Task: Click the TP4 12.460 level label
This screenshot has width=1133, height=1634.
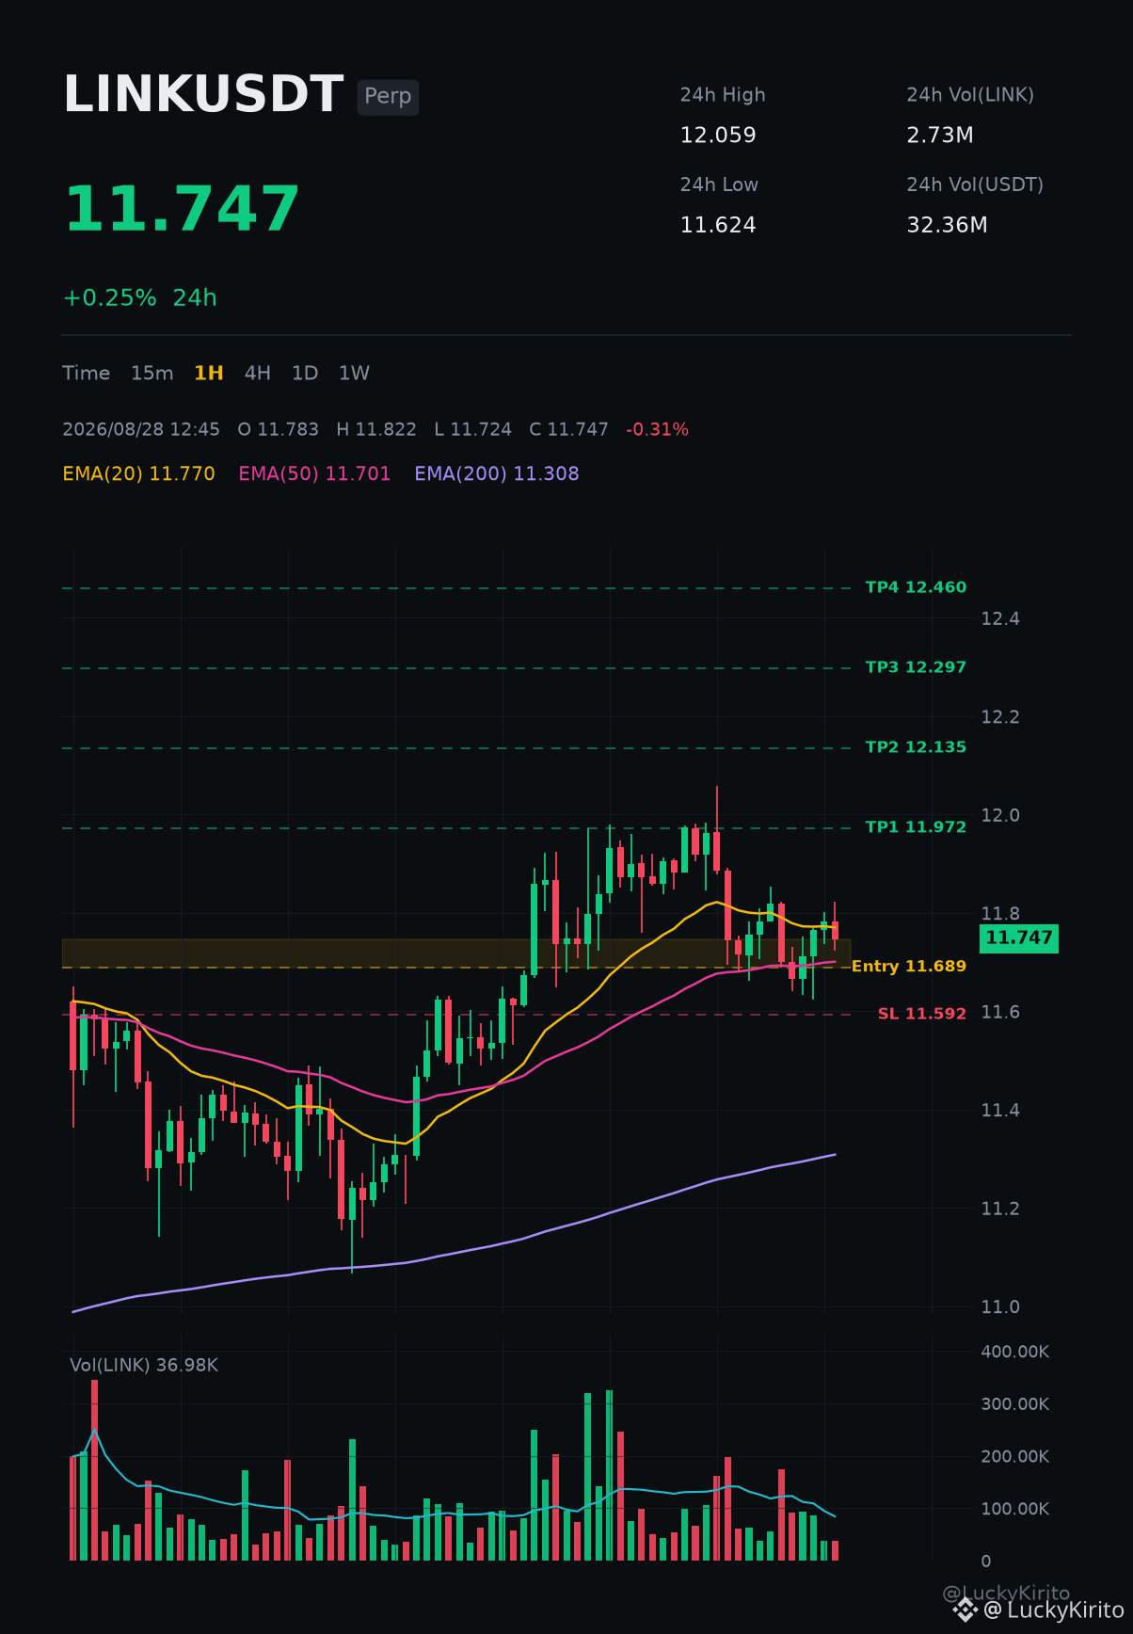Action: (916, 587)
